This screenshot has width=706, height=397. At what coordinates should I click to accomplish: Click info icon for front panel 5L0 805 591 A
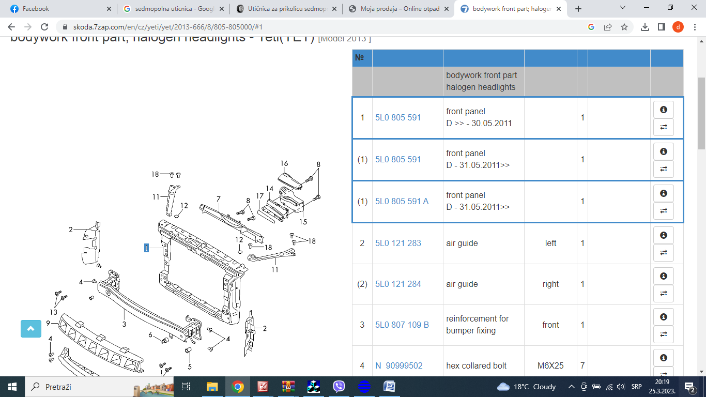[664, 193]
